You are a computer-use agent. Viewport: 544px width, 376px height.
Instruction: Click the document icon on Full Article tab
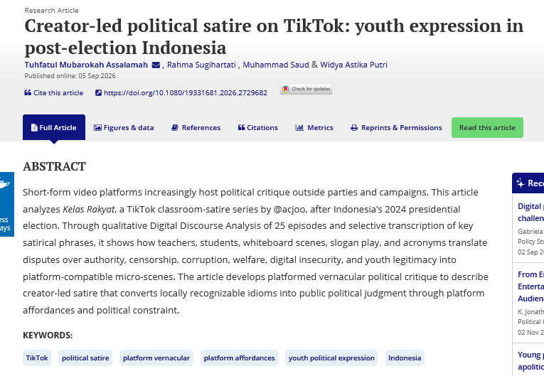pos(34,128)
